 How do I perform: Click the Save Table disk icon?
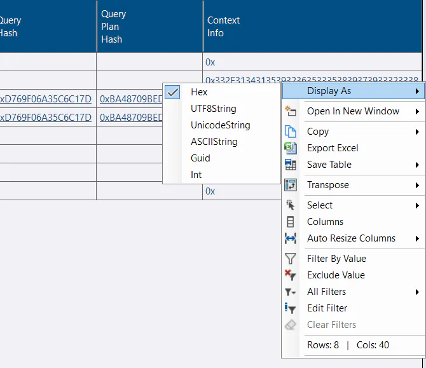[x=290, y=165]
